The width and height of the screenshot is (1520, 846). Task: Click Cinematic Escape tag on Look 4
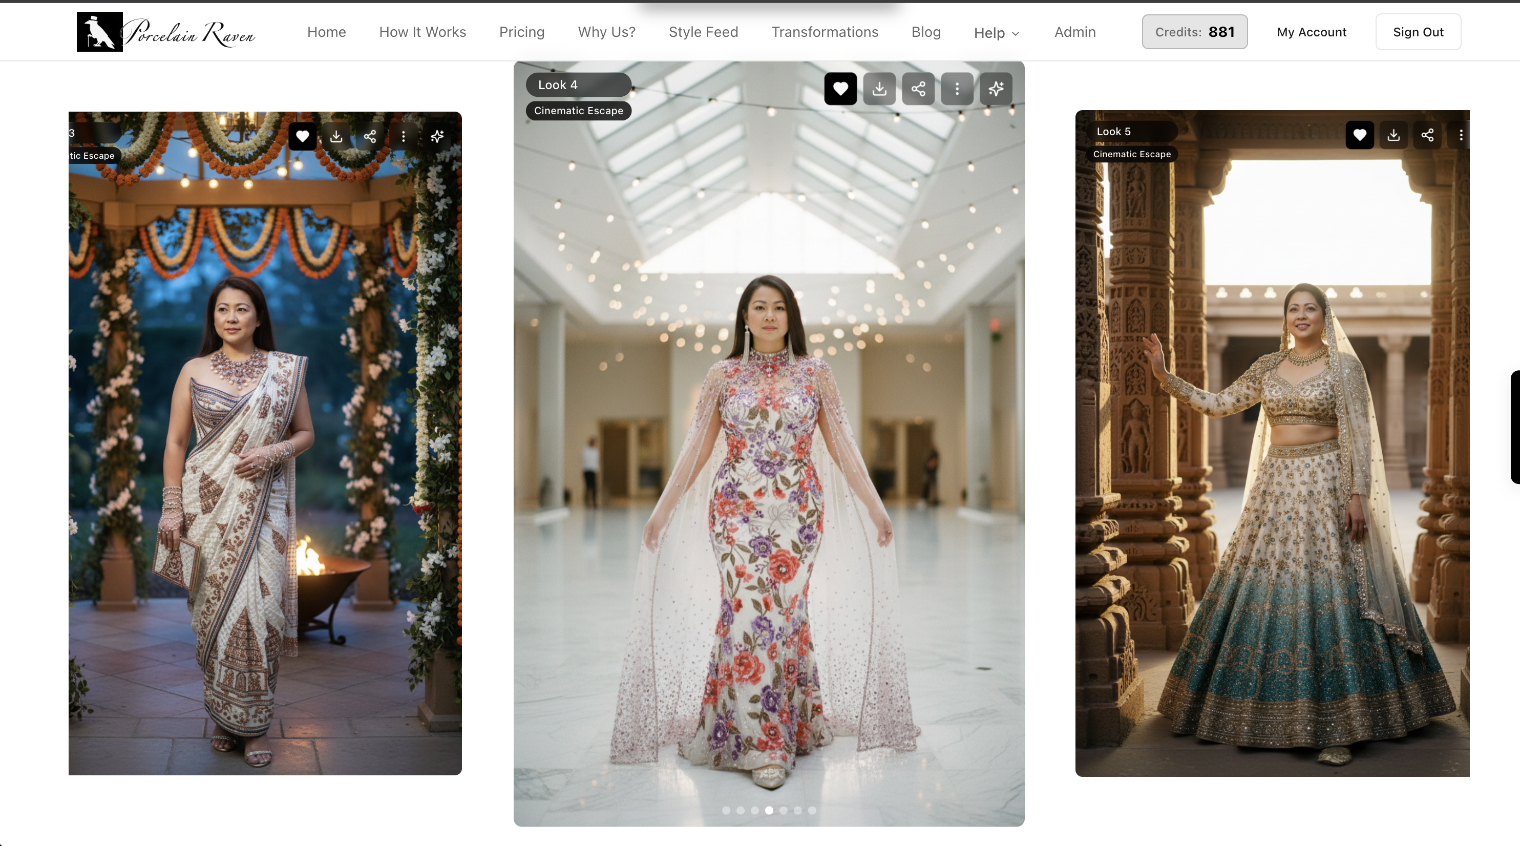(578, 111)
